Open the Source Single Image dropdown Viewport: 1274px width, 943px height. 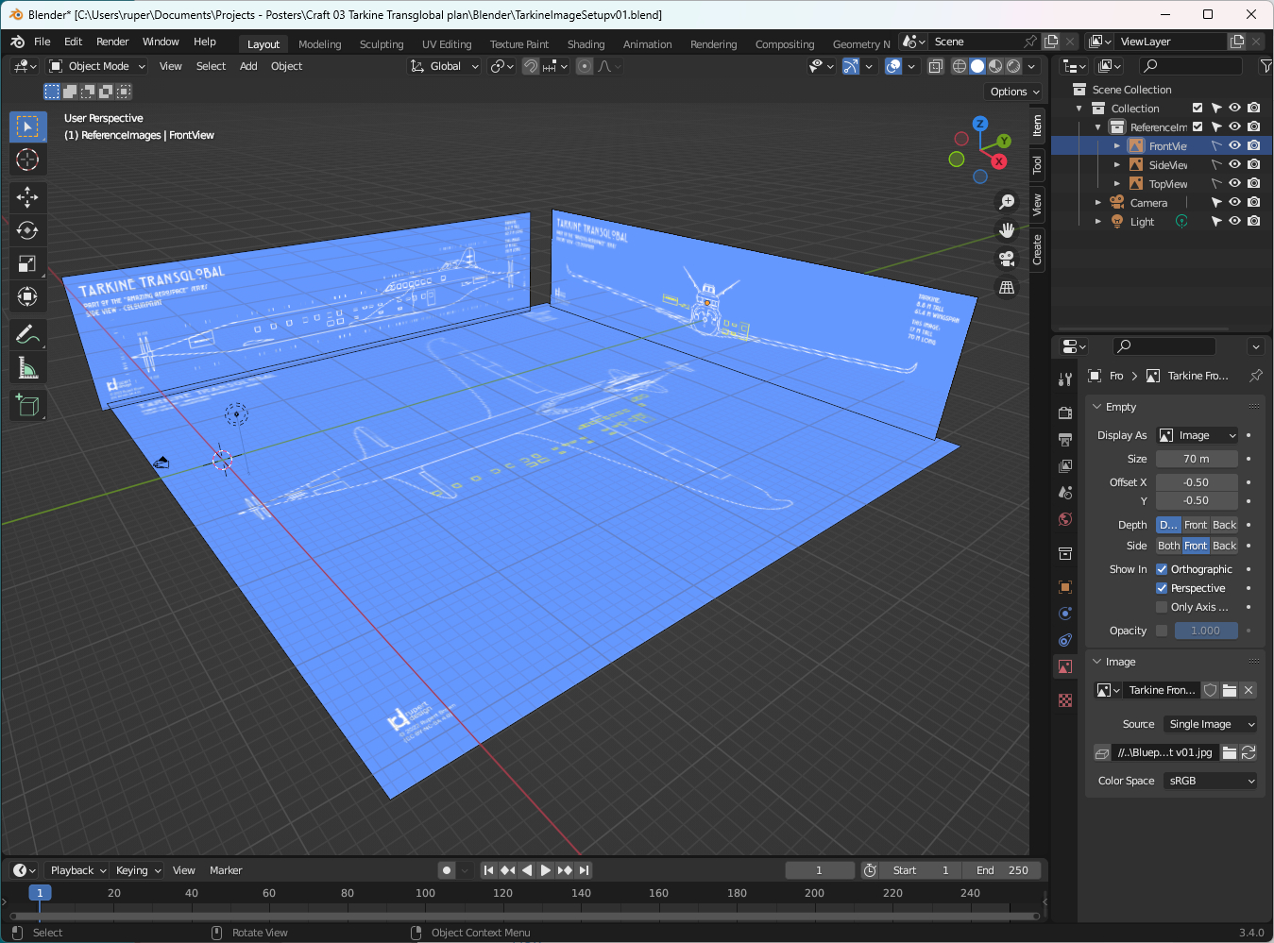pyautogui.click(x=1210, y=724)
